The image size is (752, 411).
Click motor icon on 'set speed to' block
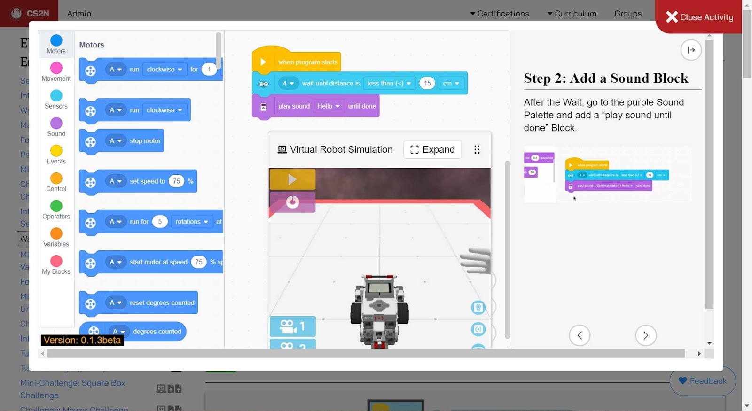click(91, 183)
